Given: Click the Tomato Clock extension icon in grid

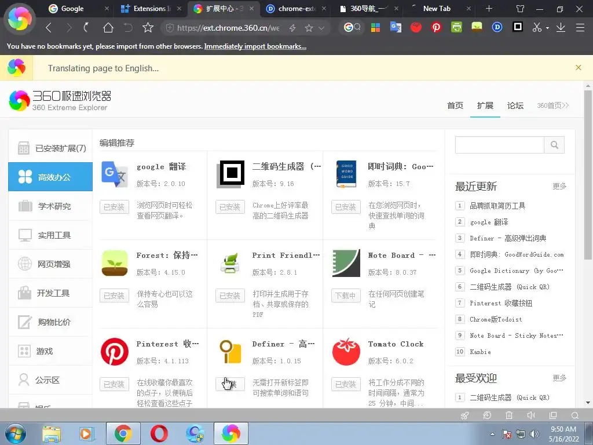Looking at the screenshot, I should pos(346,352).
